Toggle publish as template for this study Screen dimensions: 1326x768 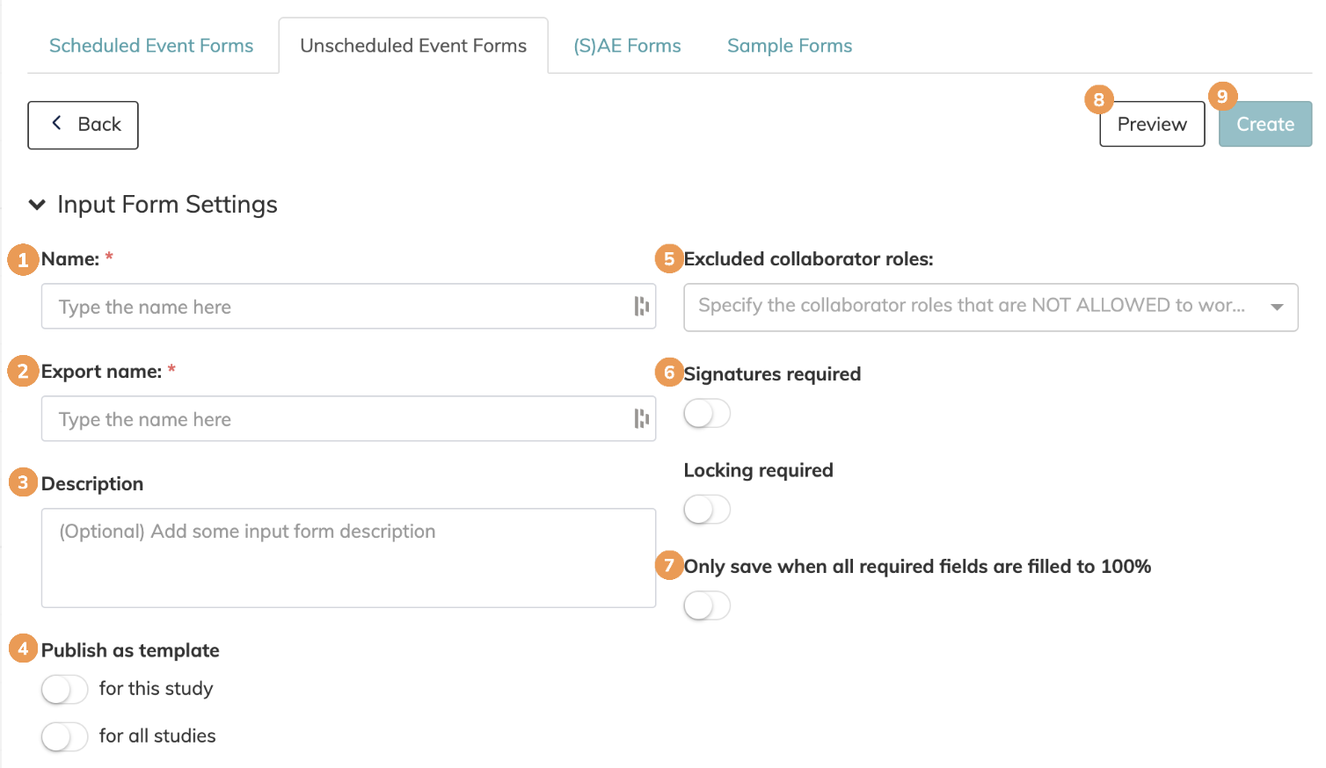click(x=64, y=690)
